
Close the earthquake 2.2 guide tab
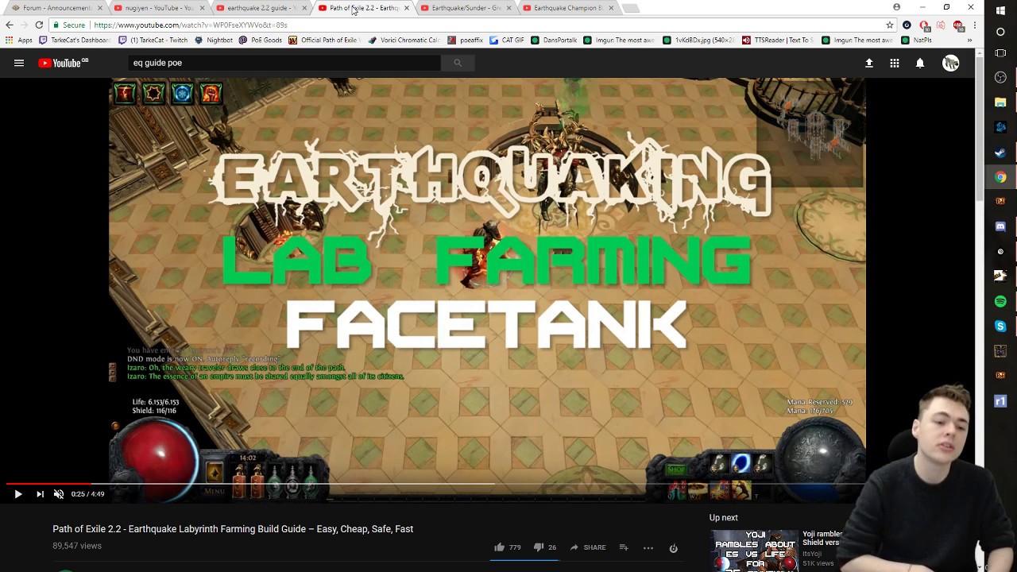pyautogui.click(x=304, y=8)
